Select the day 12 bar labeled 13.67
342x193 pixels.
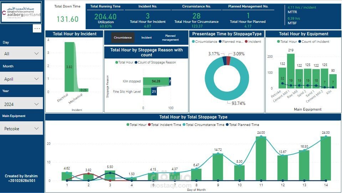coord(283,168)
